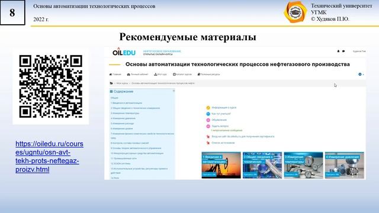The width and height of the screenshot is (379, 213).
Task: Open the 3 Измерение температуры course tile
Action: (303, 165)
